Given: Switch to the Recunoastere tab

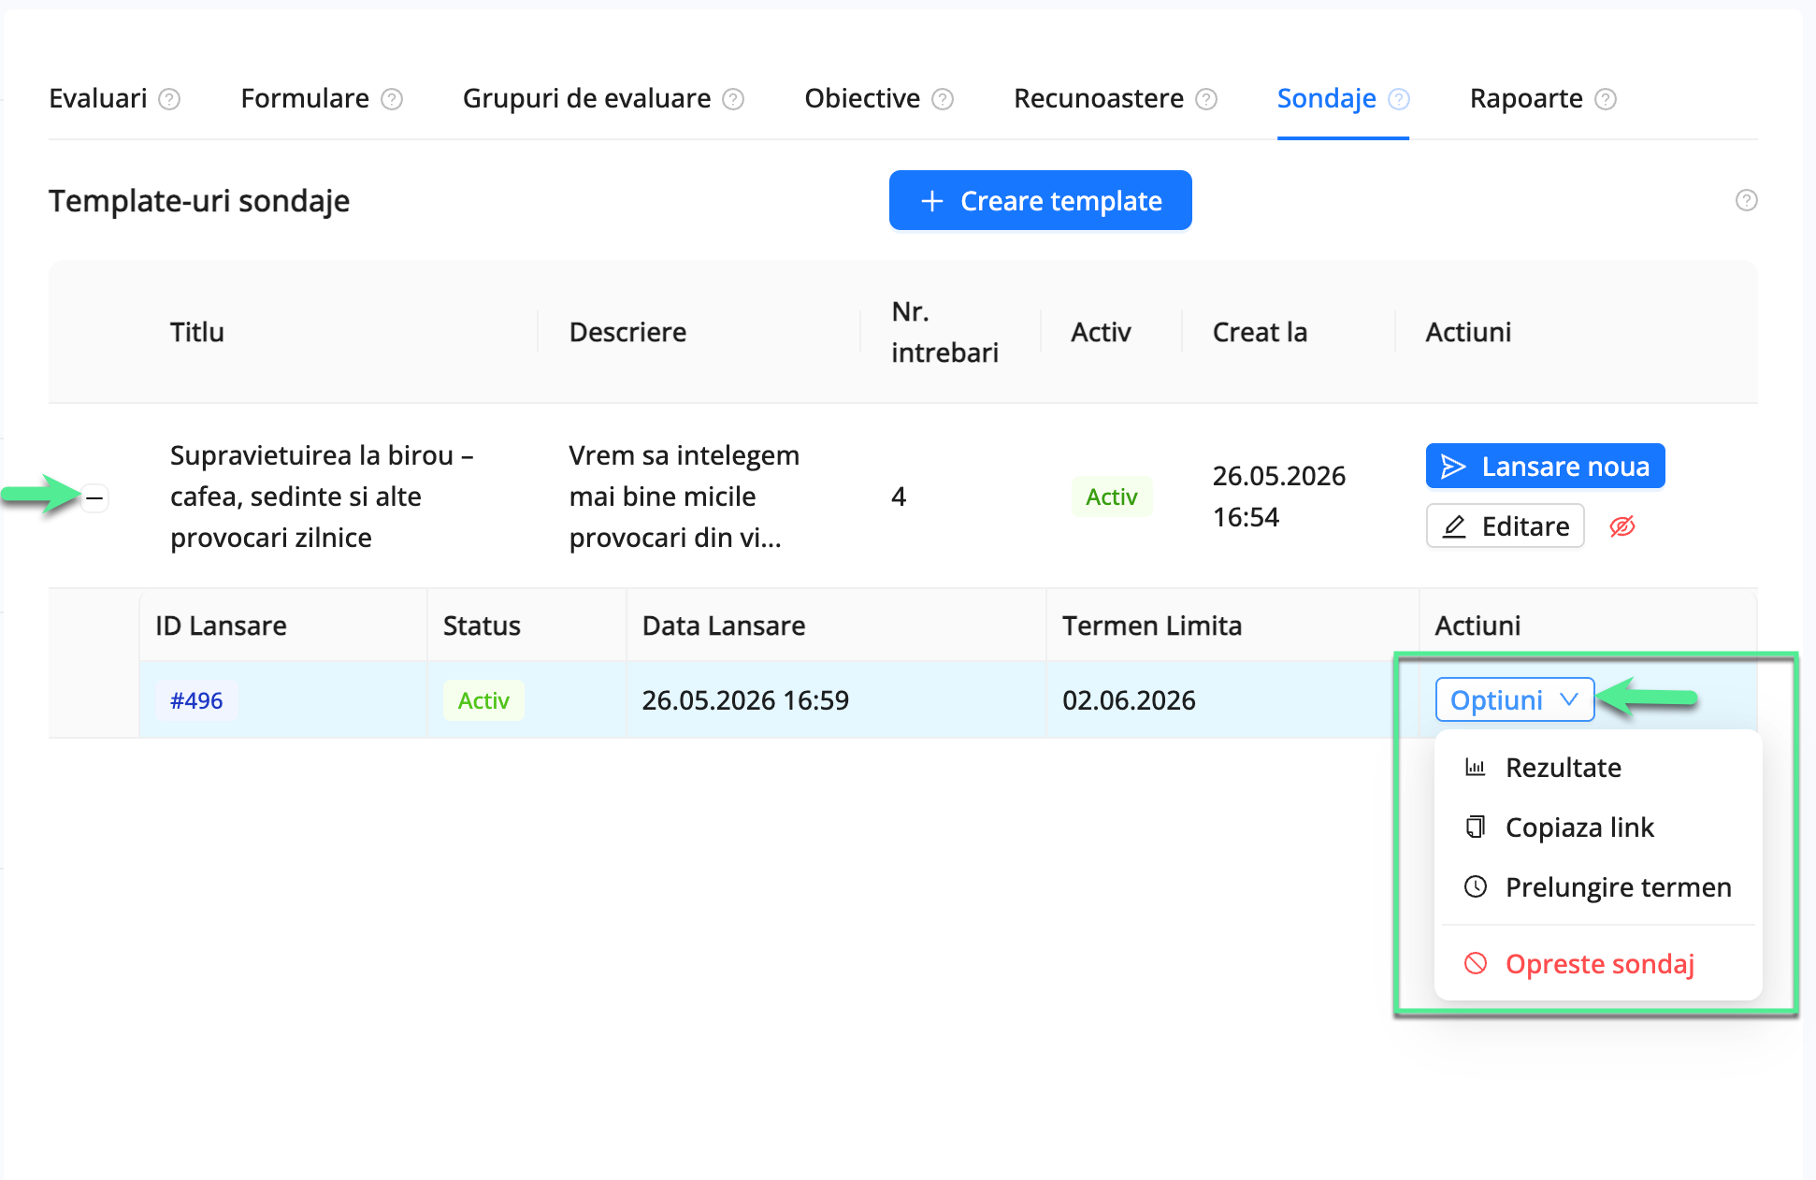Looking at the screenshot, I should tap(1099, 98).
